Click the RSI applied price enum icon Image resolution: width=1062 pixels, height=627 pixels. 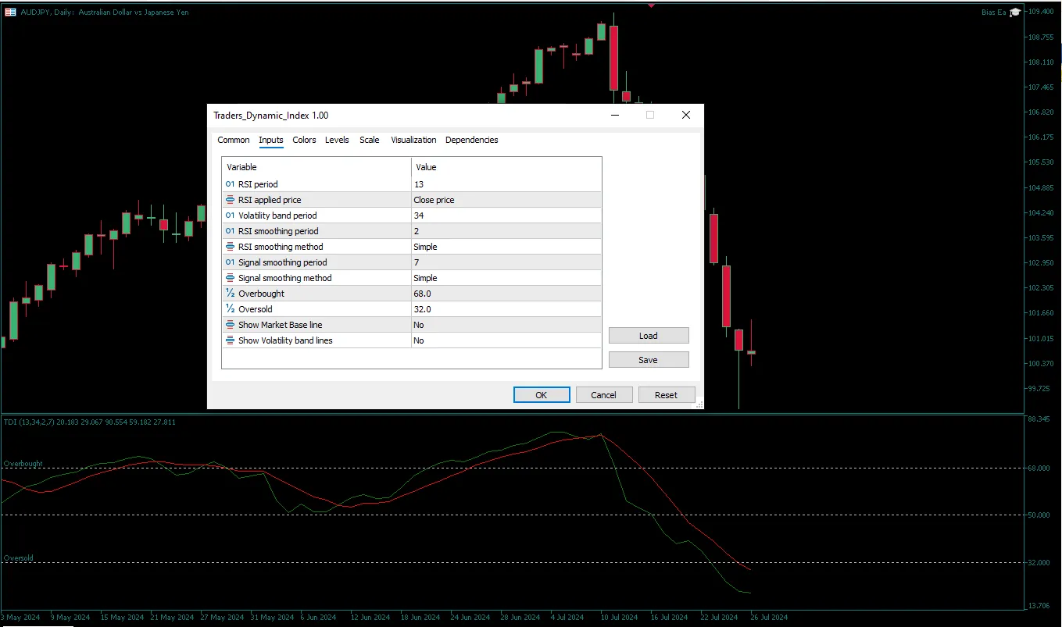point(230,200)
